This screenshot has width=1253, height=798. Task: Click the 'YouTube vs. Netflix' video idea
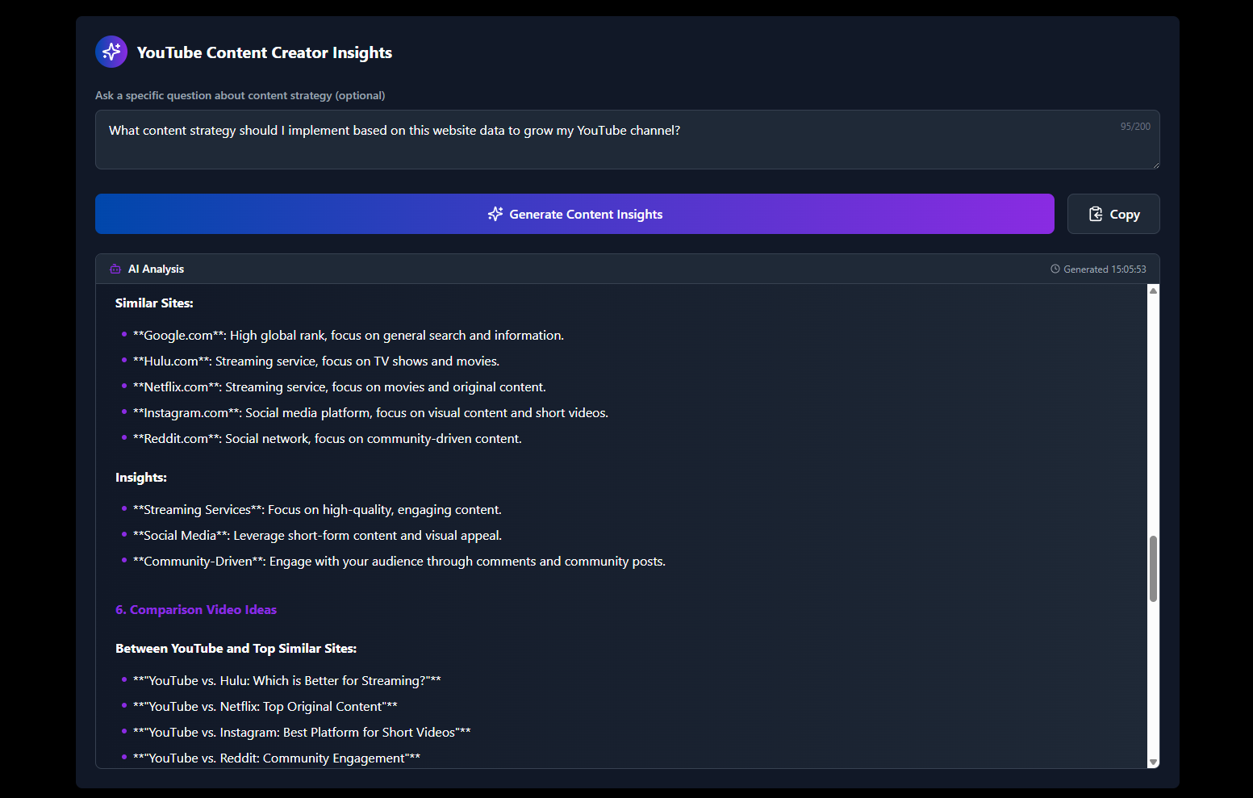coord(265,707)
